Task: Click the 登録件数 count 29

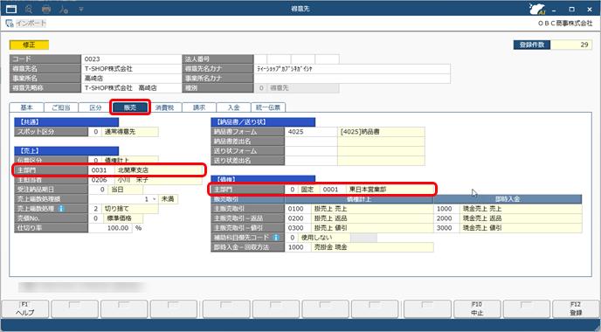Action: coord(571,45)
